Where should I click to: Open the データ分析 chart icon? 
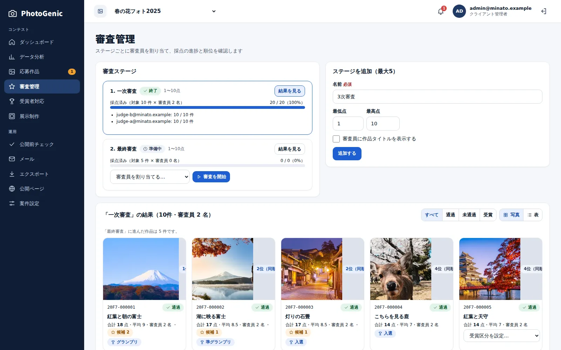[x=12, y=57]
